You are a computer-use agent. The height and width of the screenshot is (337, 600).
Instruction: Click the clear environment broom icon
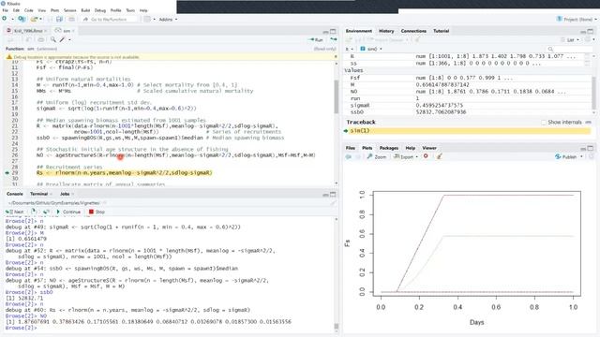click(x=417, y=39)
